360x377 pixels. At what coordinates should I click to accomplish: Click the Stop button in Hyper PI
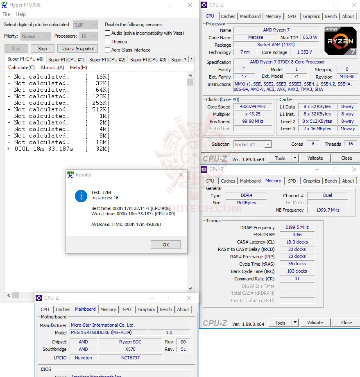coord(42,49)
